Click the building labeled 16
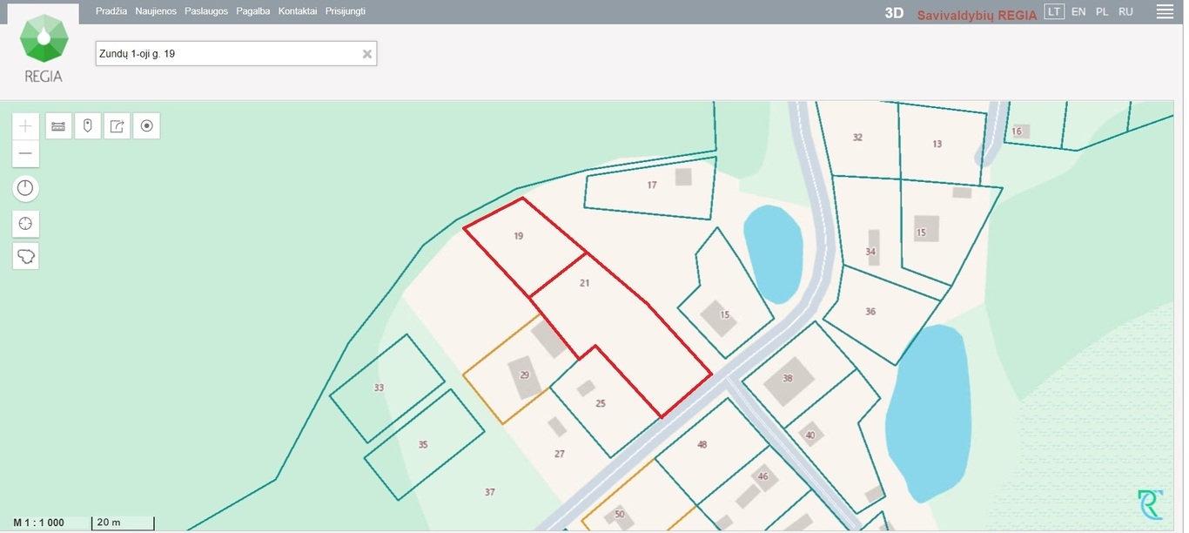 pos(1019,132)
